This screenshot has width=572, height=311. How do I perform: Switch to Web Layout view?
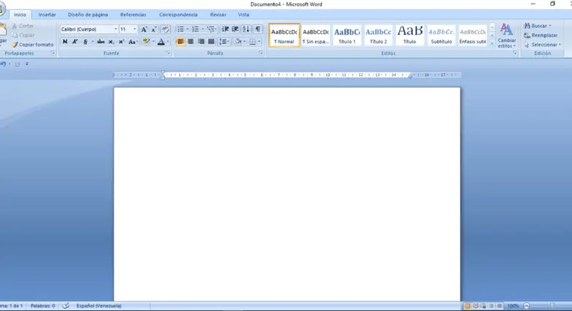pos(483,306)
